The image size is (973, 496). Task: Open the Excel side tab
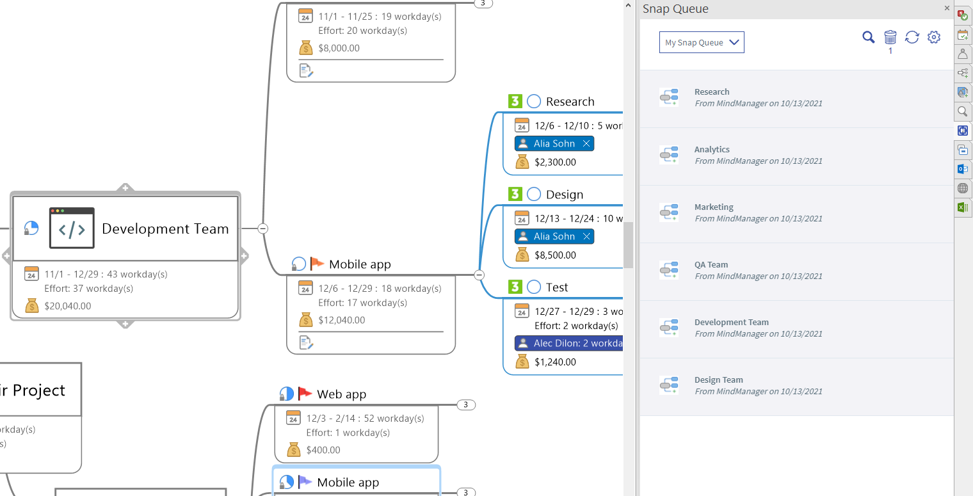pyautogui.click(x=963, y=207)
